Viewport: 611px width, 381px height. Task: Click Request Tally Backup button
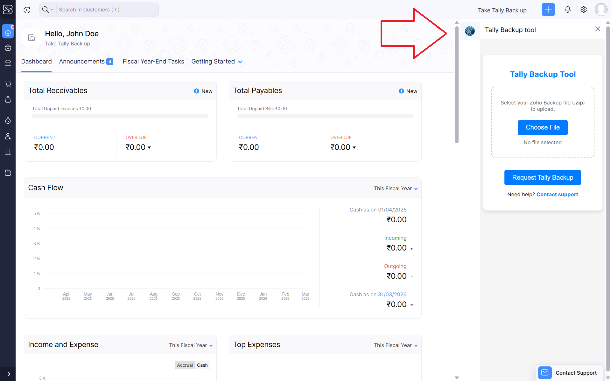[543, 177]
